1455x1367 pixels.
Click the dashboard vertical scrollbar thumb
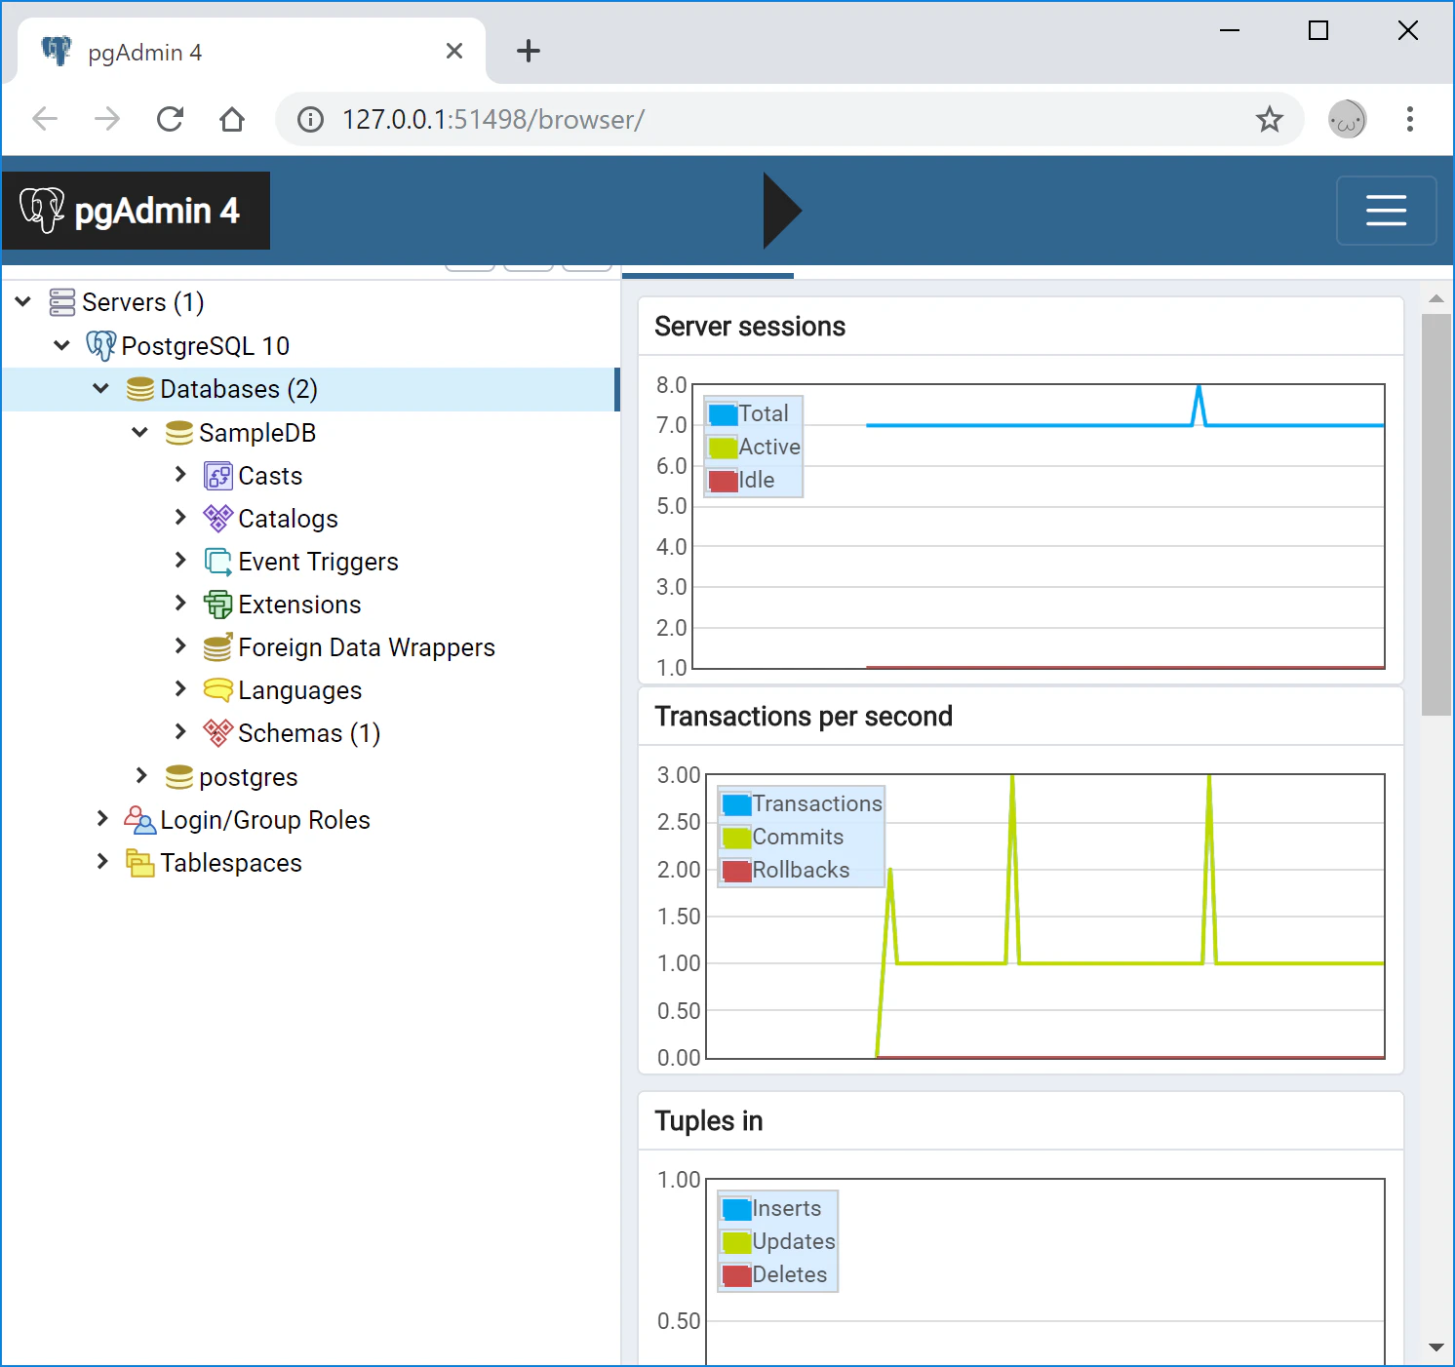coord(1435,515)
